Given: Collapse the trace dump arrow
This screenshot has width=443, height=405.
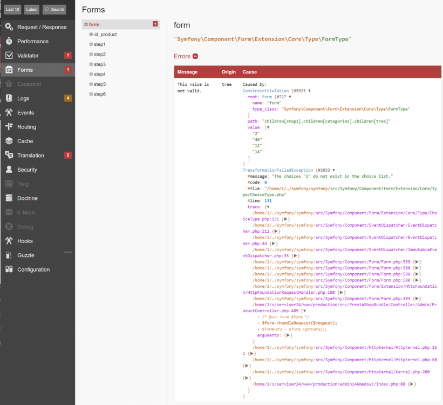Looking at the screenshot, I should 268,207.
